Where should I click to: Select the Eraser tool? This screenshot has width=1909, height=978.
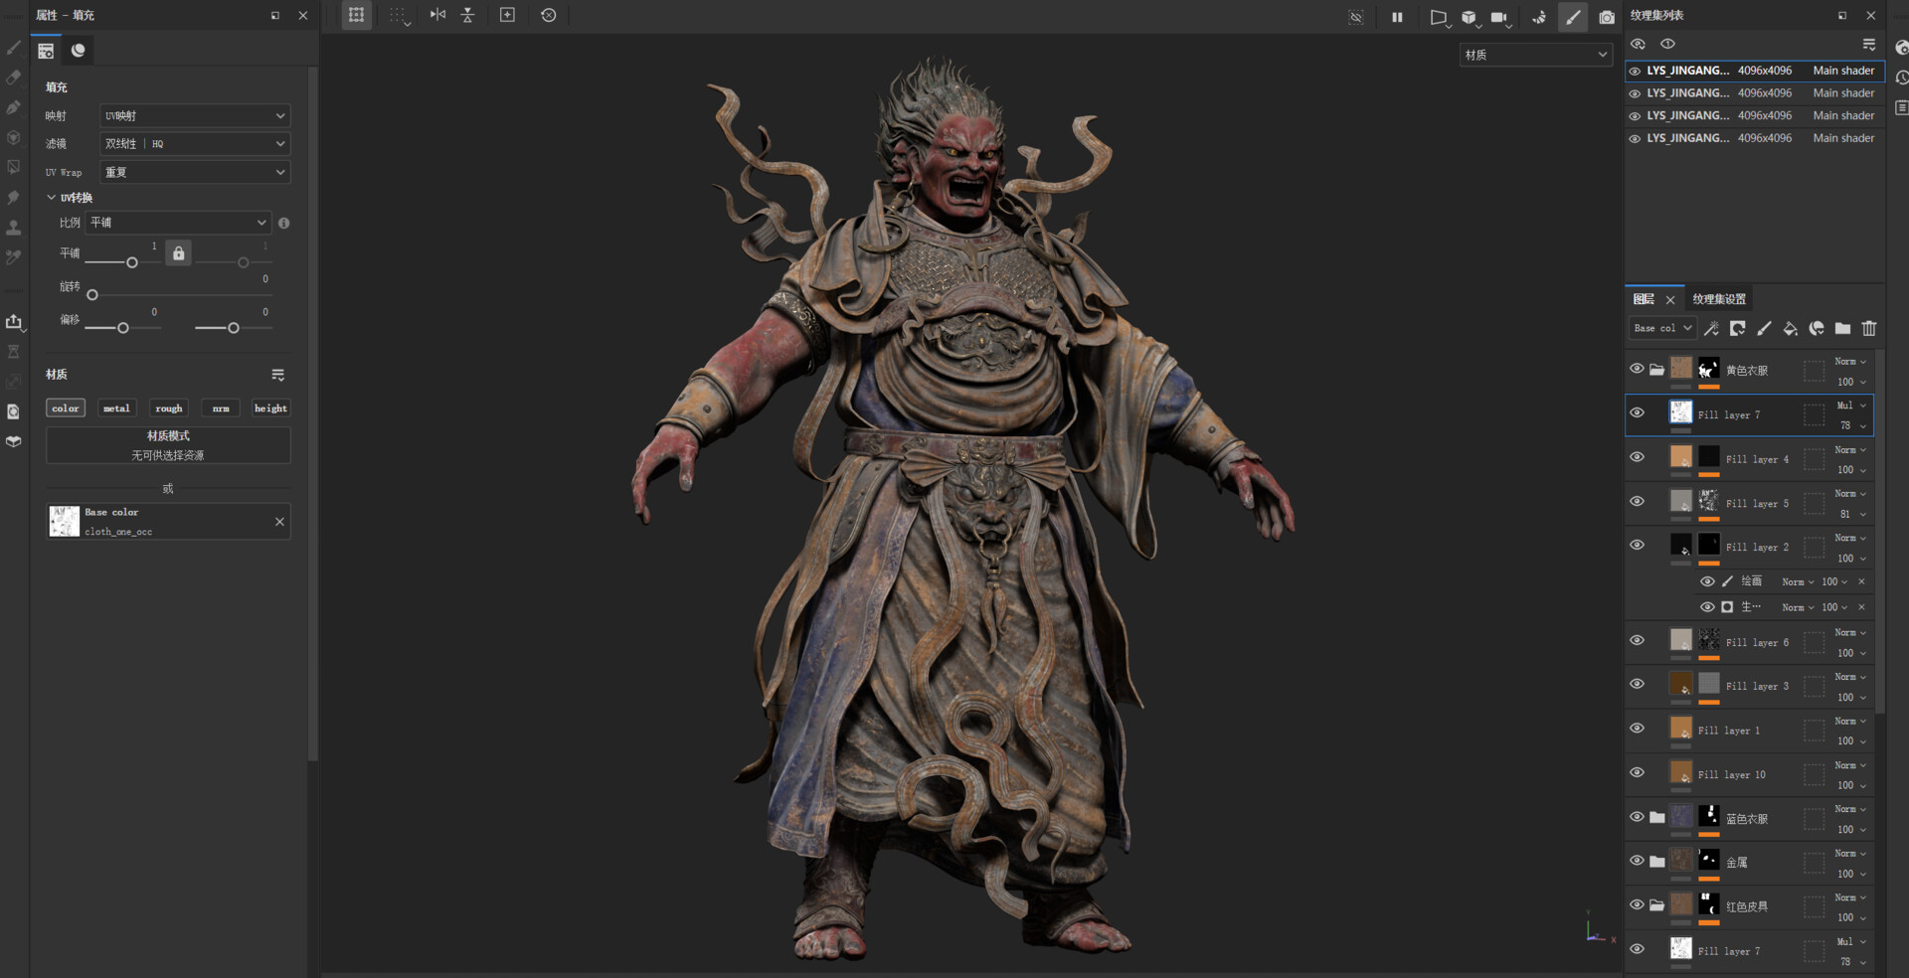pos(14,77)
